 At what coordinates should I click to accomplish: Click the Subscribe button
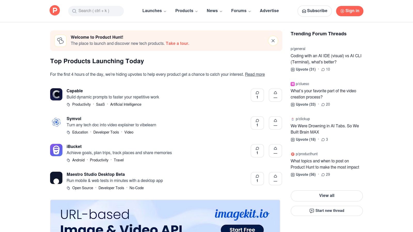[314, 11]
